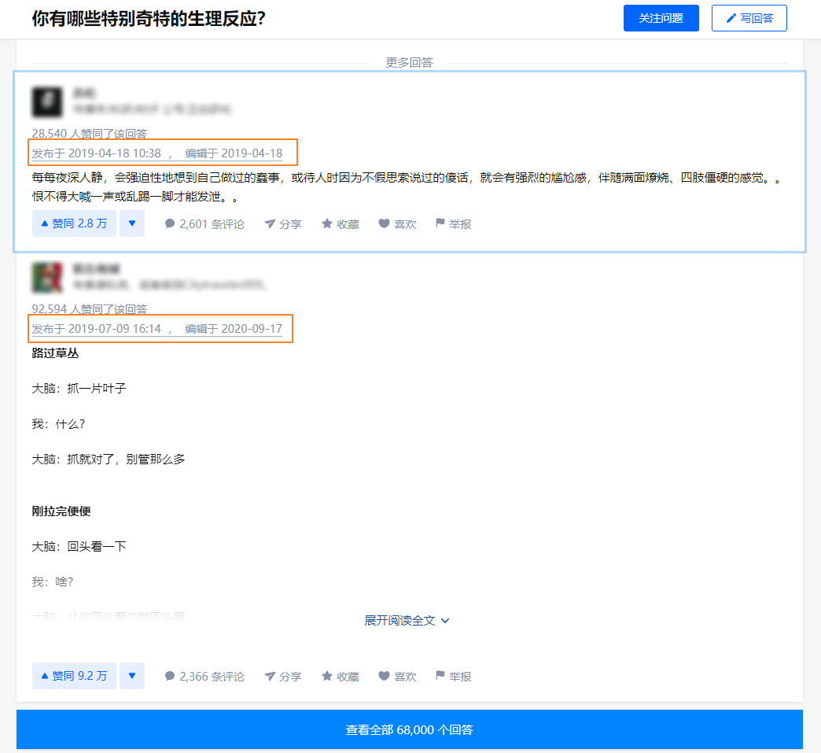The width and height of the screenshot is (821, 753).
Task: Click 写回答 to start a new answer
Action: coord(749,17)
